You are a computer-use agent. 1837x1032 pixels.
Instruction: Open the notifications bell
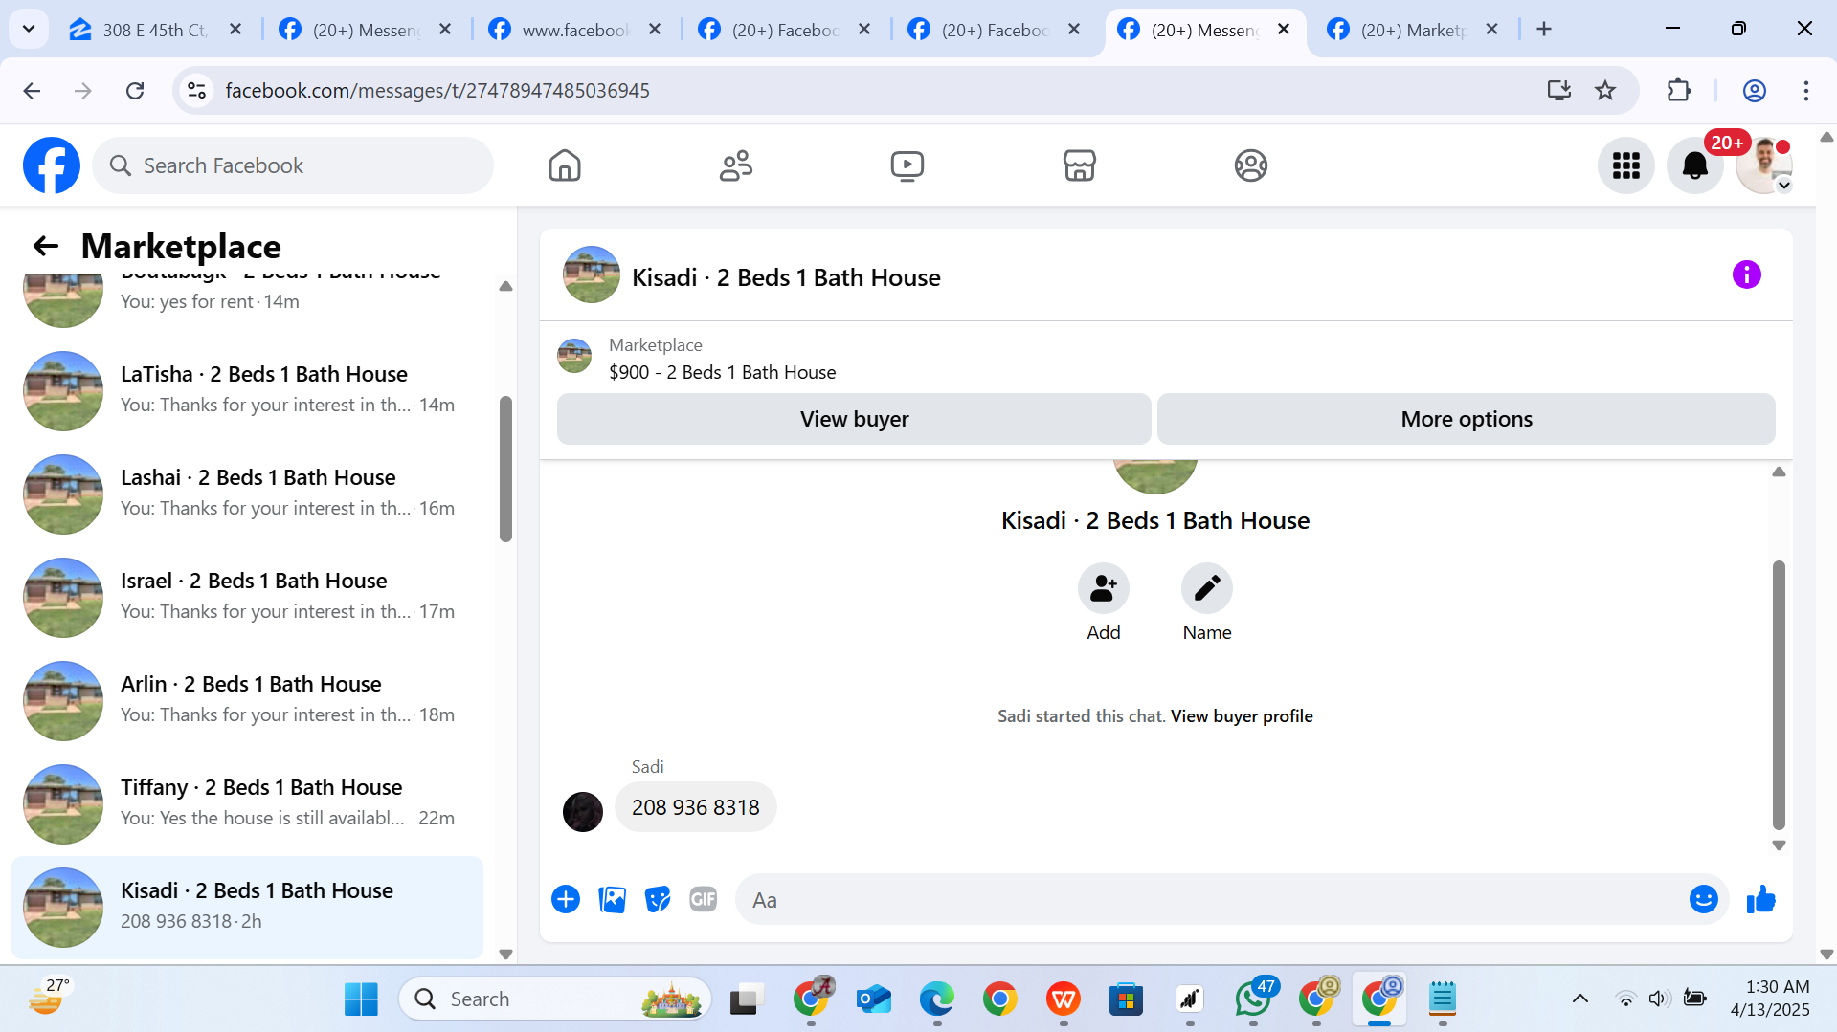(1694, 165)
